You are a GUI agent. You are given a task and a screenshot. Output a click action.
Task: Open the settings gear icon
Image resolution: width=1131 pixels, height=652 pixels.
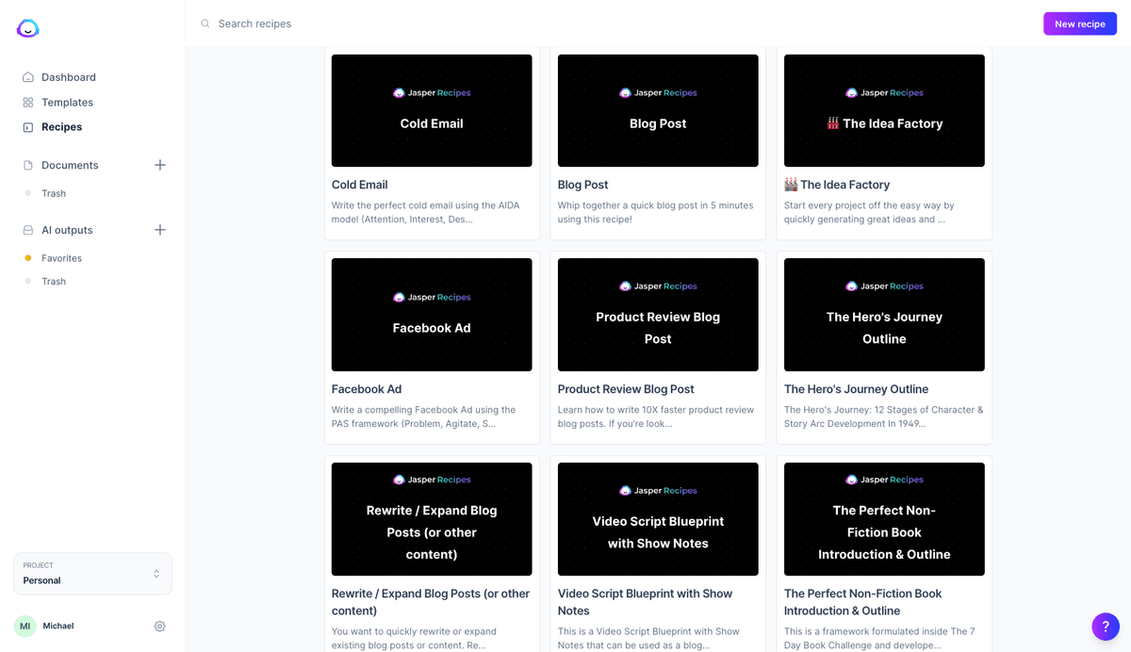[159, 627]
